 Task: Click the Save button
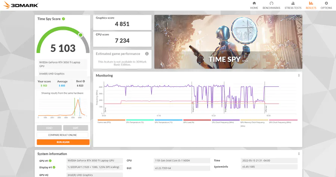75,128
